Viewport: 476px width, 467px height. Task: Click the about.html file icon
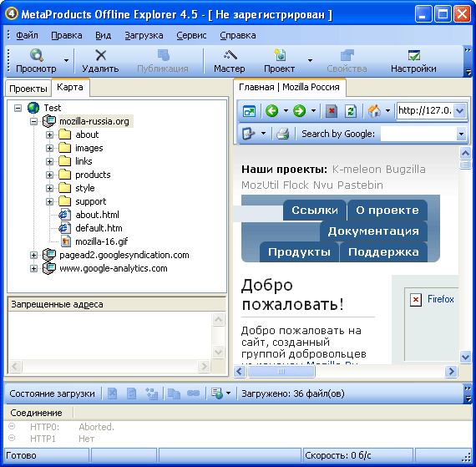pyautogui.click(x=64, y=215)
